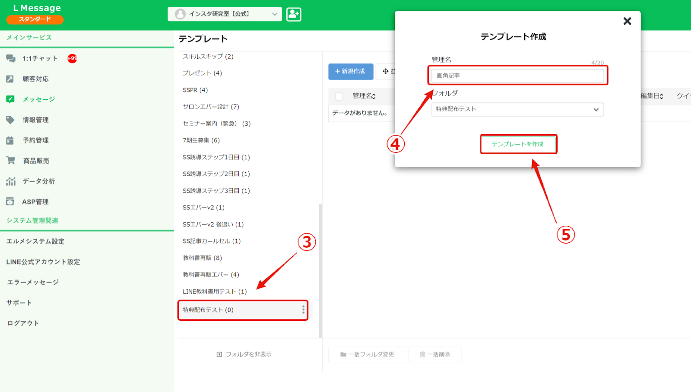
Task: Open エルメシステム設定 in the sidebar
Action: 35,241
